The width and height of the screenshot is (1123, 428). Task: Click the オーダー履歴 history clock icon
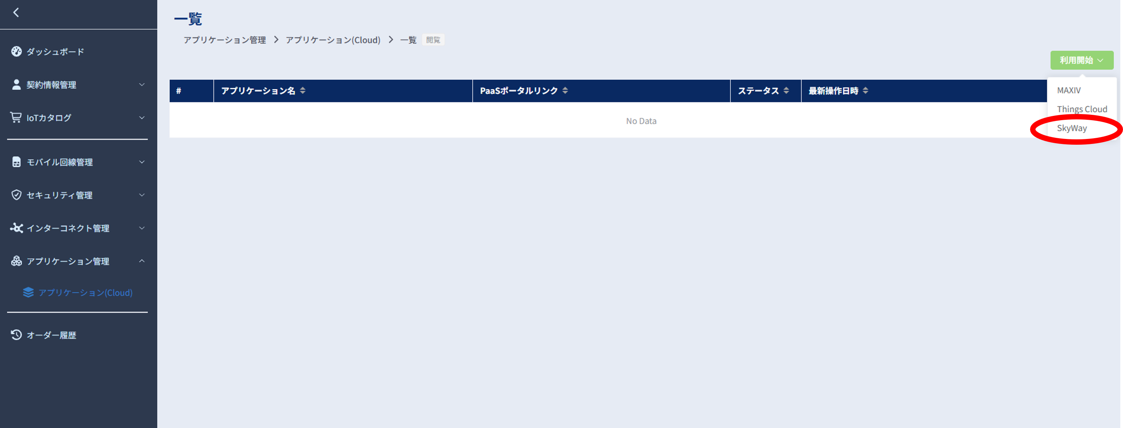(x=16, y=335)
